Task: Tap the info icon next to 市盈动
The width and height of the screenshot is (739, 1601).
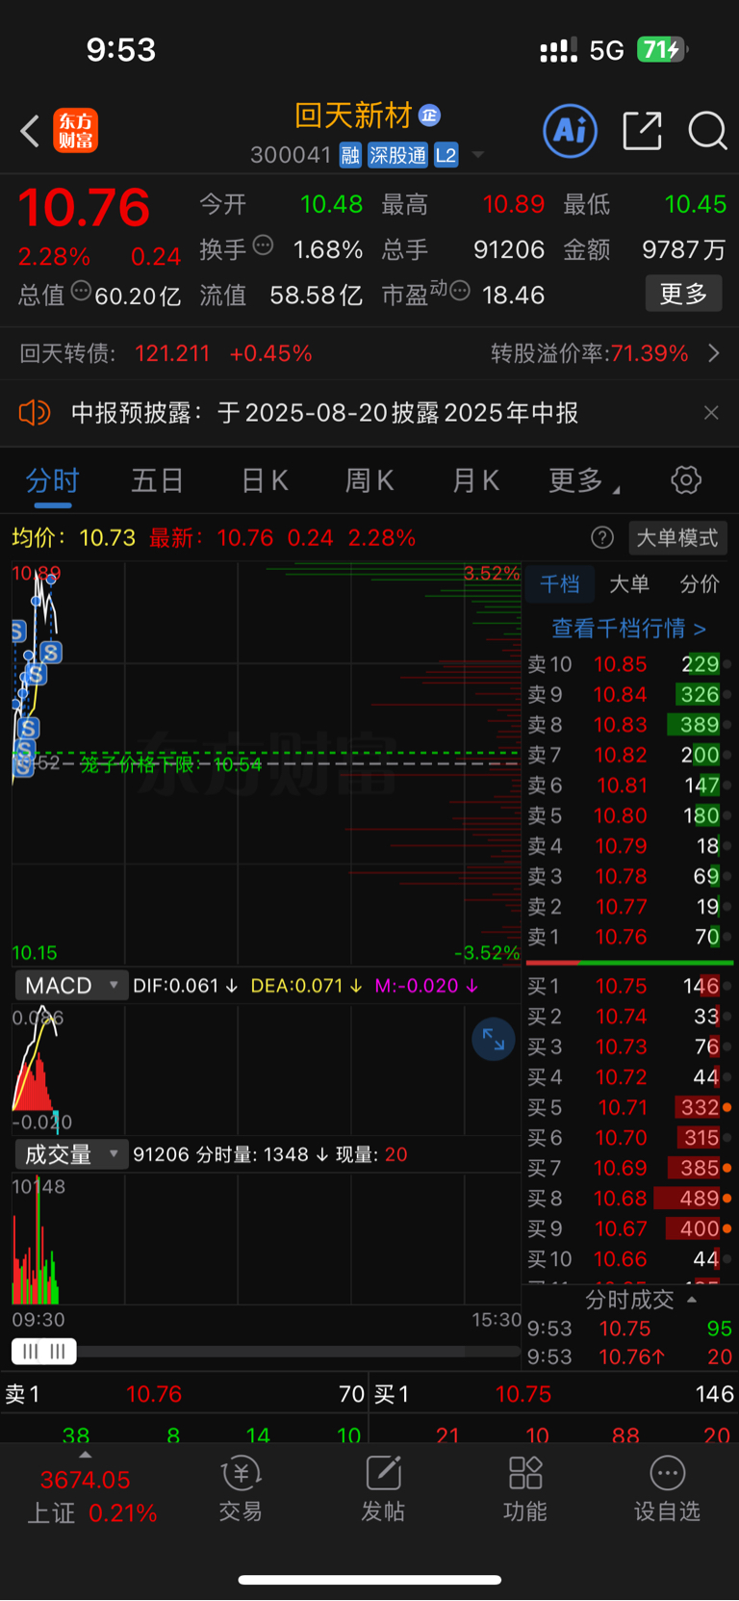Action: coord(460,291)
